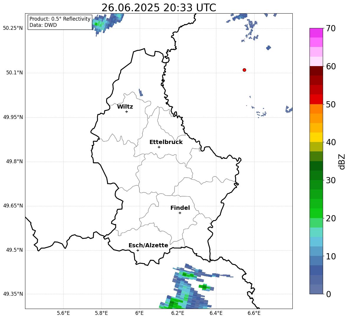The image size is (349, 319).
Task: Click the 49.5°N latitude label
Action: pyautogui.click(x=14, y=250)
